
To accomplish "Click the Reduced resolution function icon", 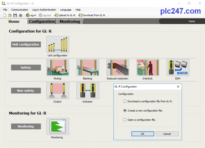I will click(117, 68).
